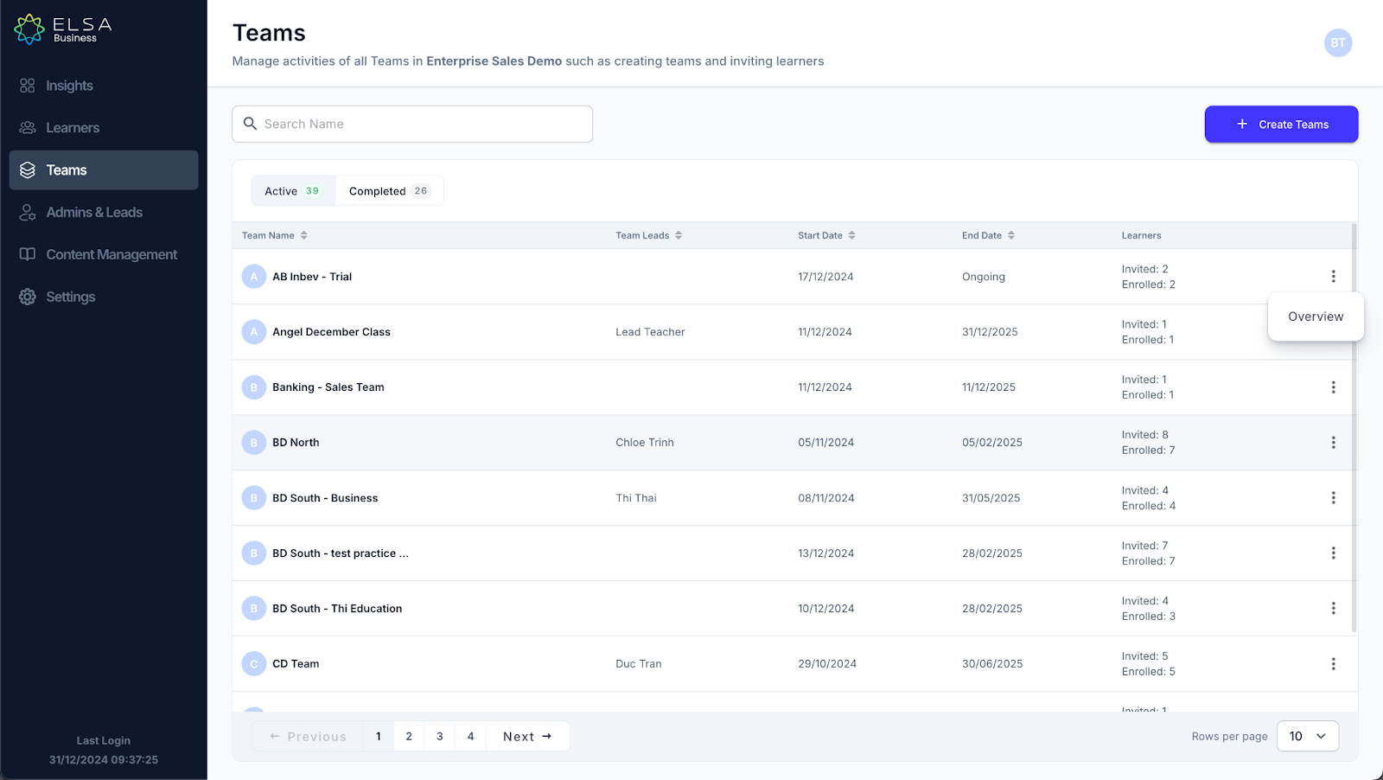Open three-dot menu for BD North
1383x780 pixels.
(x=1333, y=443)
